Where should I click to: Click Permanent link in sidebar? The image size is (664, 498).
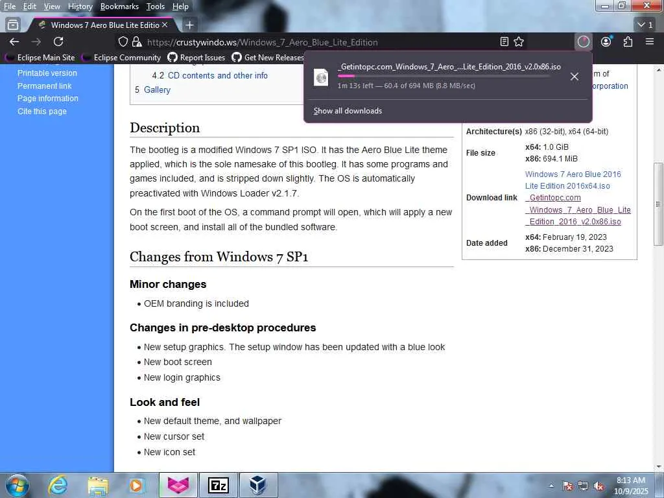coord(45,86)
